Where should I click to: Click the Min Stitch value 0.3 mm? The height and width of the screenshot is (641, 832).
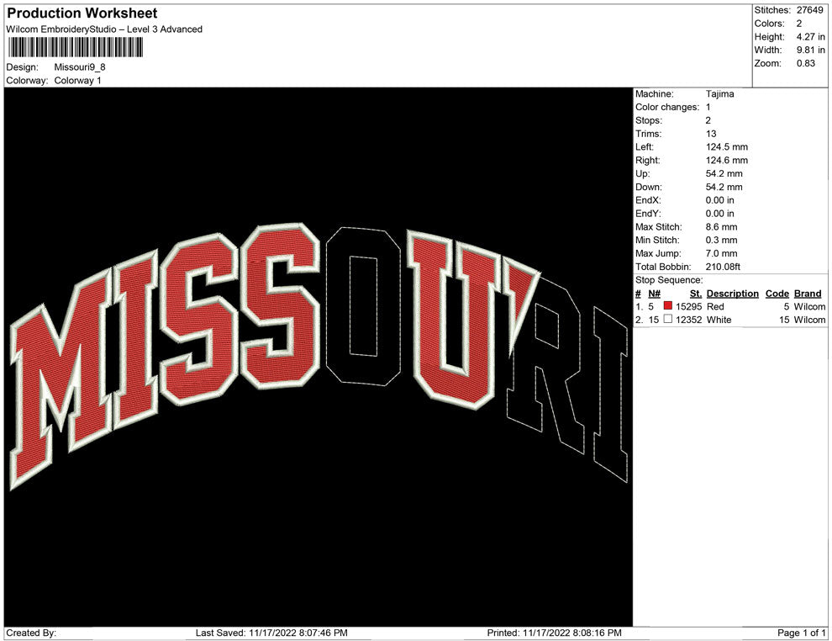[x=721, y=240]
